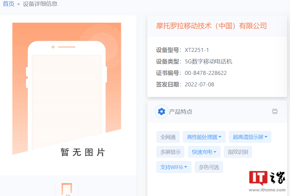The image size is (290, 196).
Task: Click the company name 摩托罗拉移动技术（中国）有限公司
Action: click(x=211, y=26)
